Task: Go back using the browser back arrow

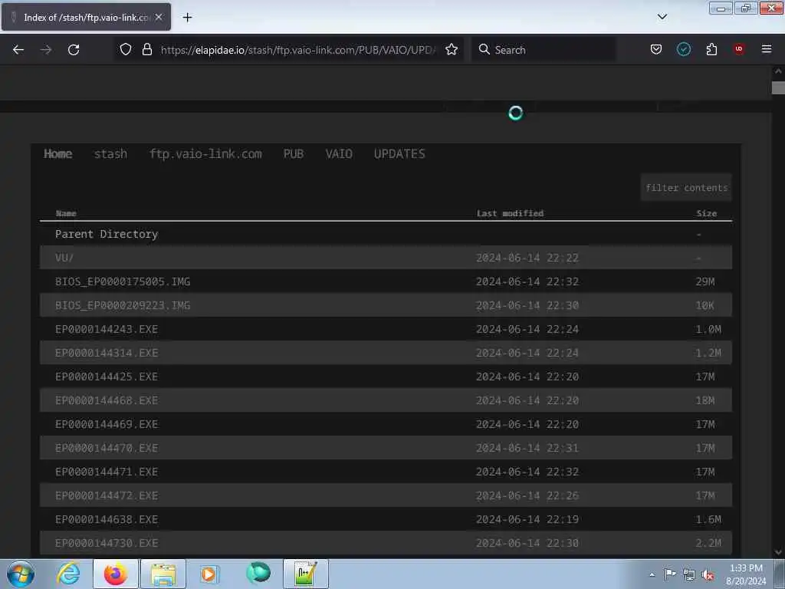Action: [18, 50]
